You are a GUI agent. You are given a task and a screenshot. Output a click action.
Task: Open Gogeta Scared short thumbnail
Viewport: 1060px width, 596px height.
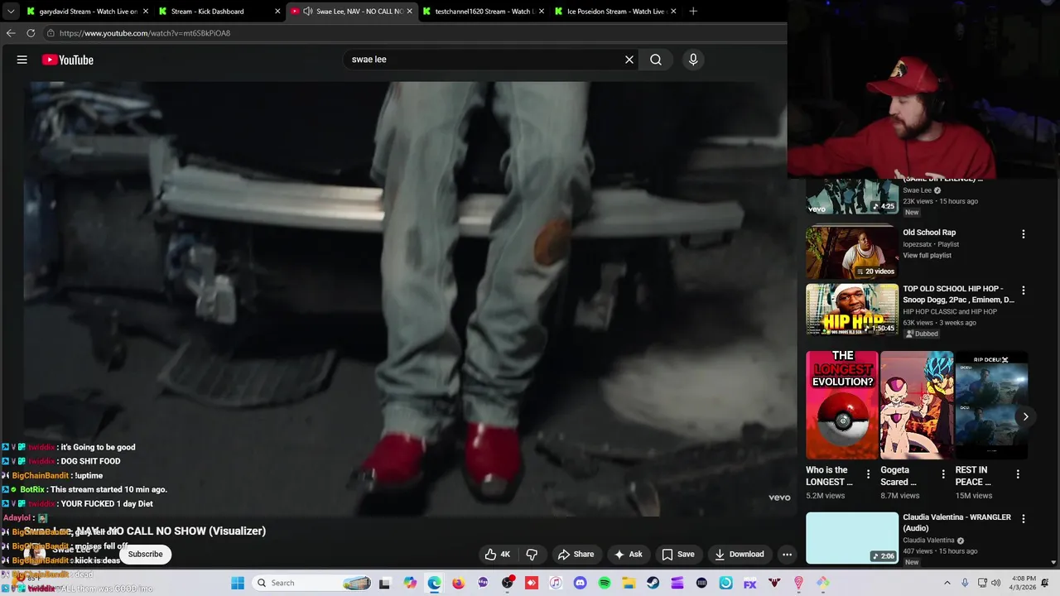[x=917, y=405]
